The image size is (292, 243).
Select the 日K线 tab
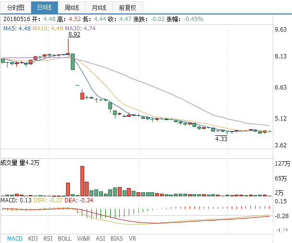(x=45, y=8)
